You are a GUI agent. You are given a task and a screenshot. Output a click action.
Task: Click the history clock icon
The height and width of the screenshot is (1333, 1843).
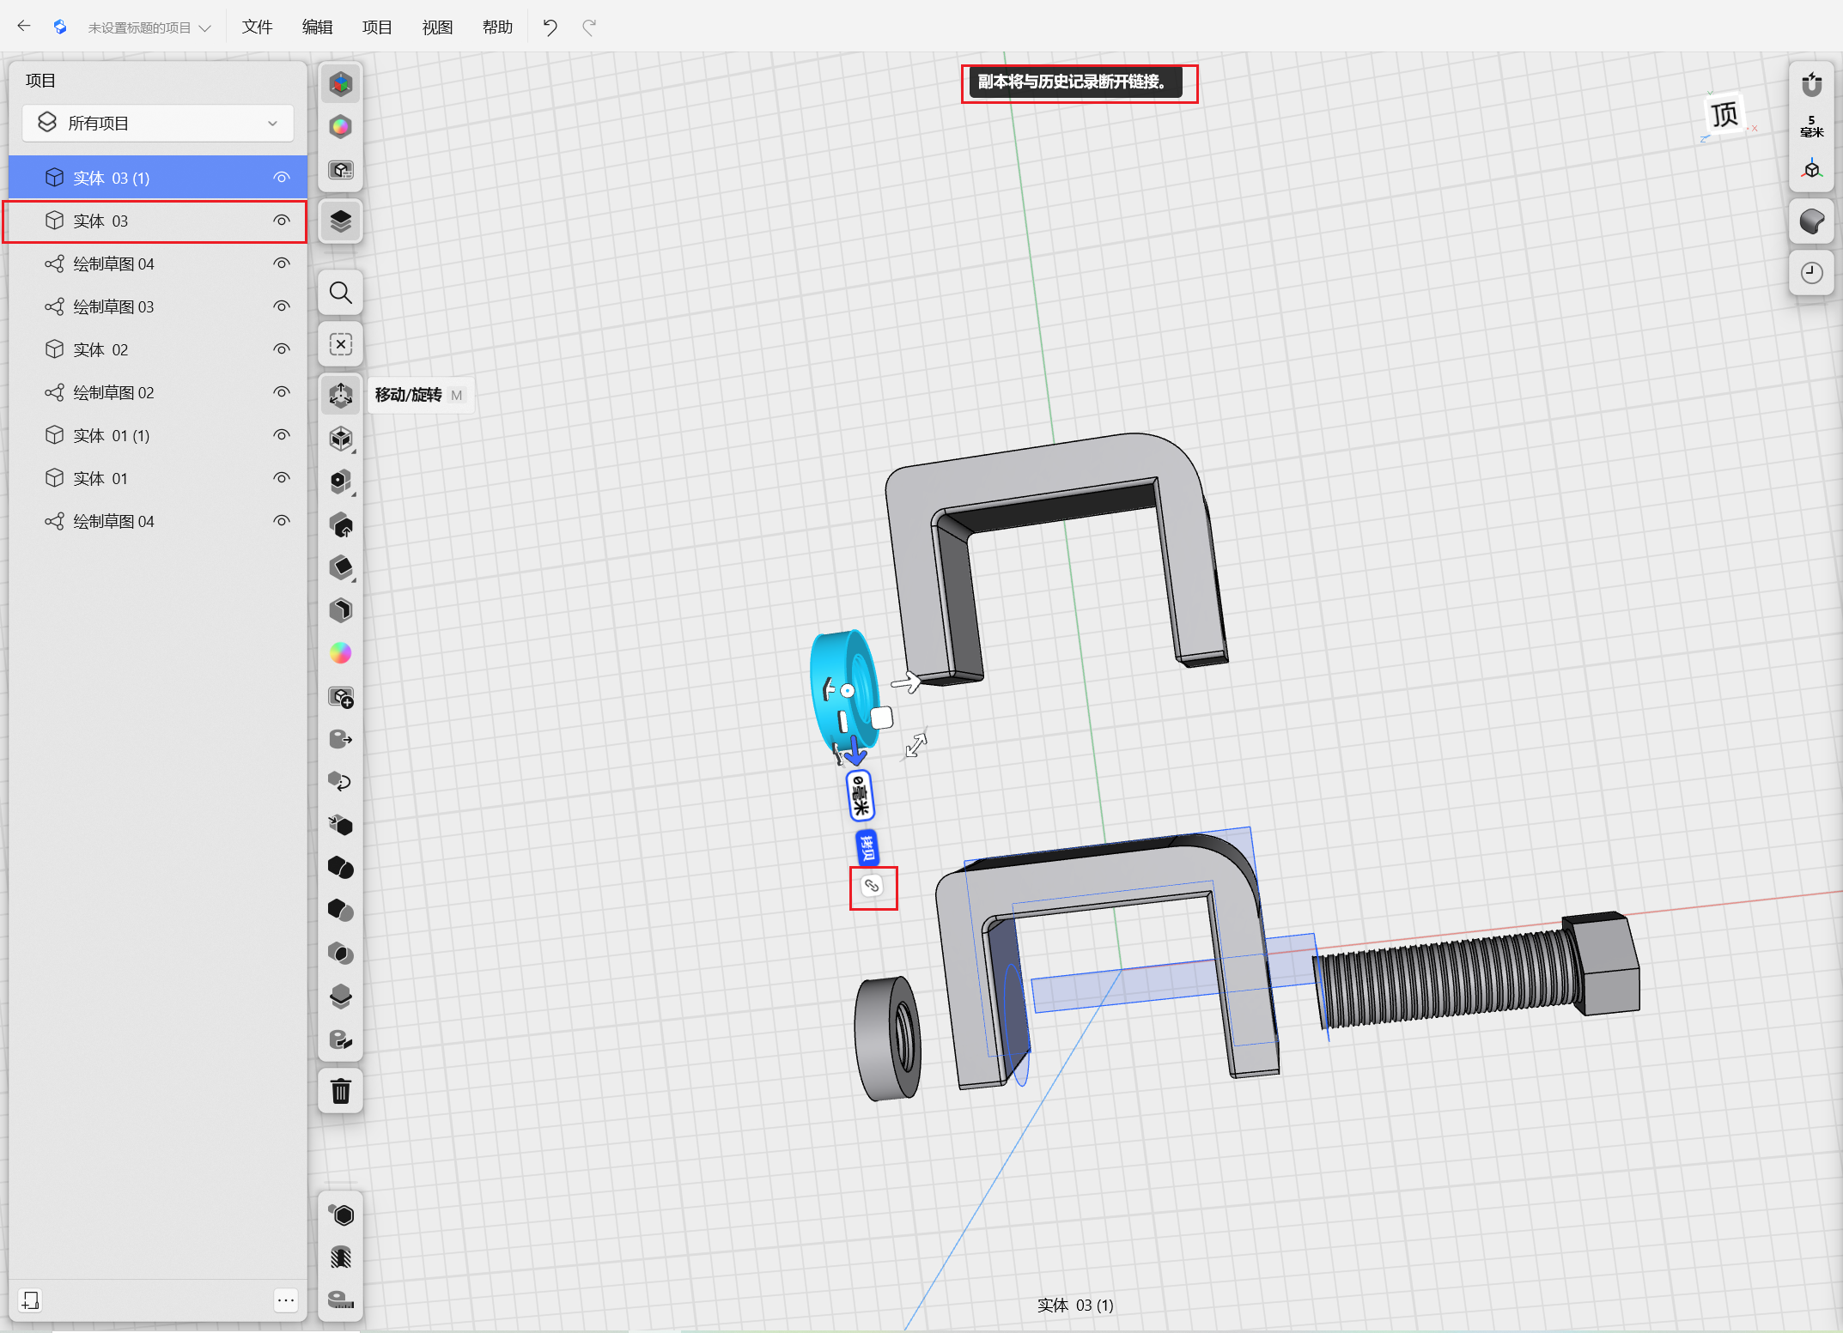tap(1811, 273)
